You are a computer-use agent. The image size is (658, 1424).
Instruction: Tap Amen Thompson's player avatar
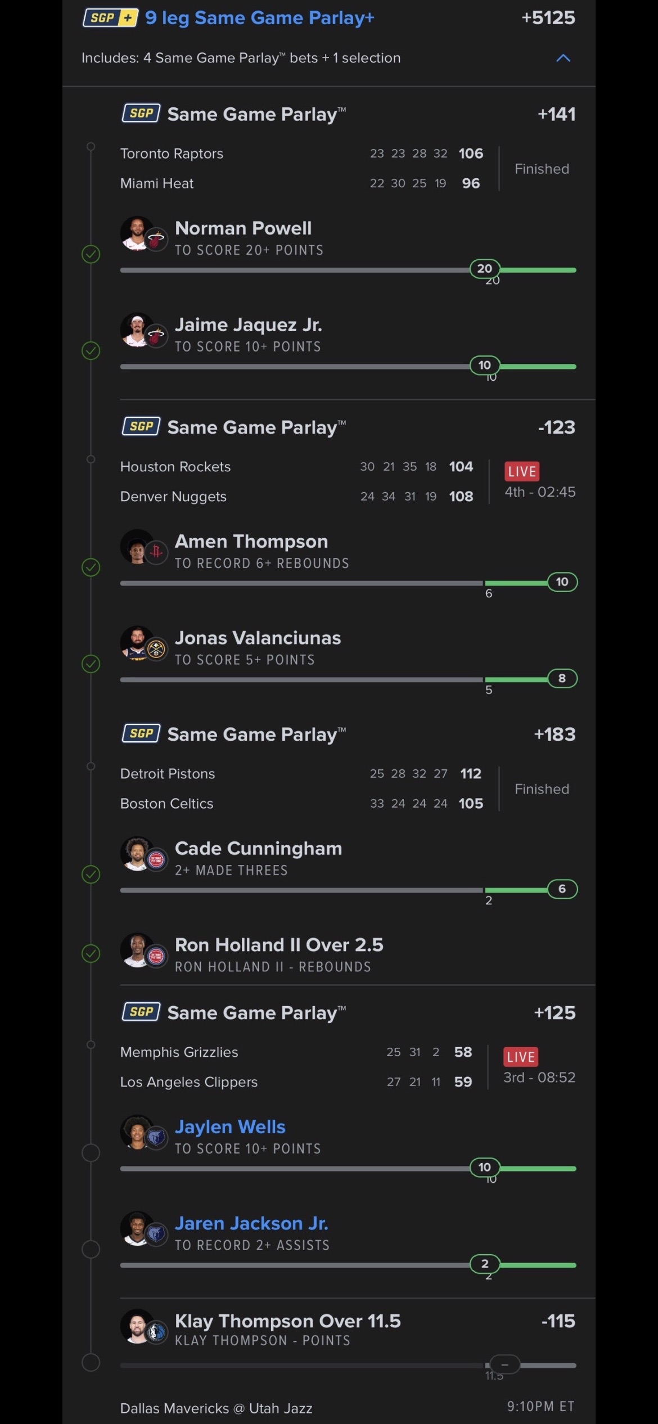[x=137, y=547]
